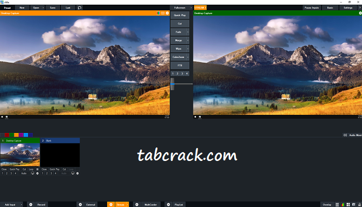Click the lock icon in bottom right corner
362x207 pixels.
click(x=359, y=205)
